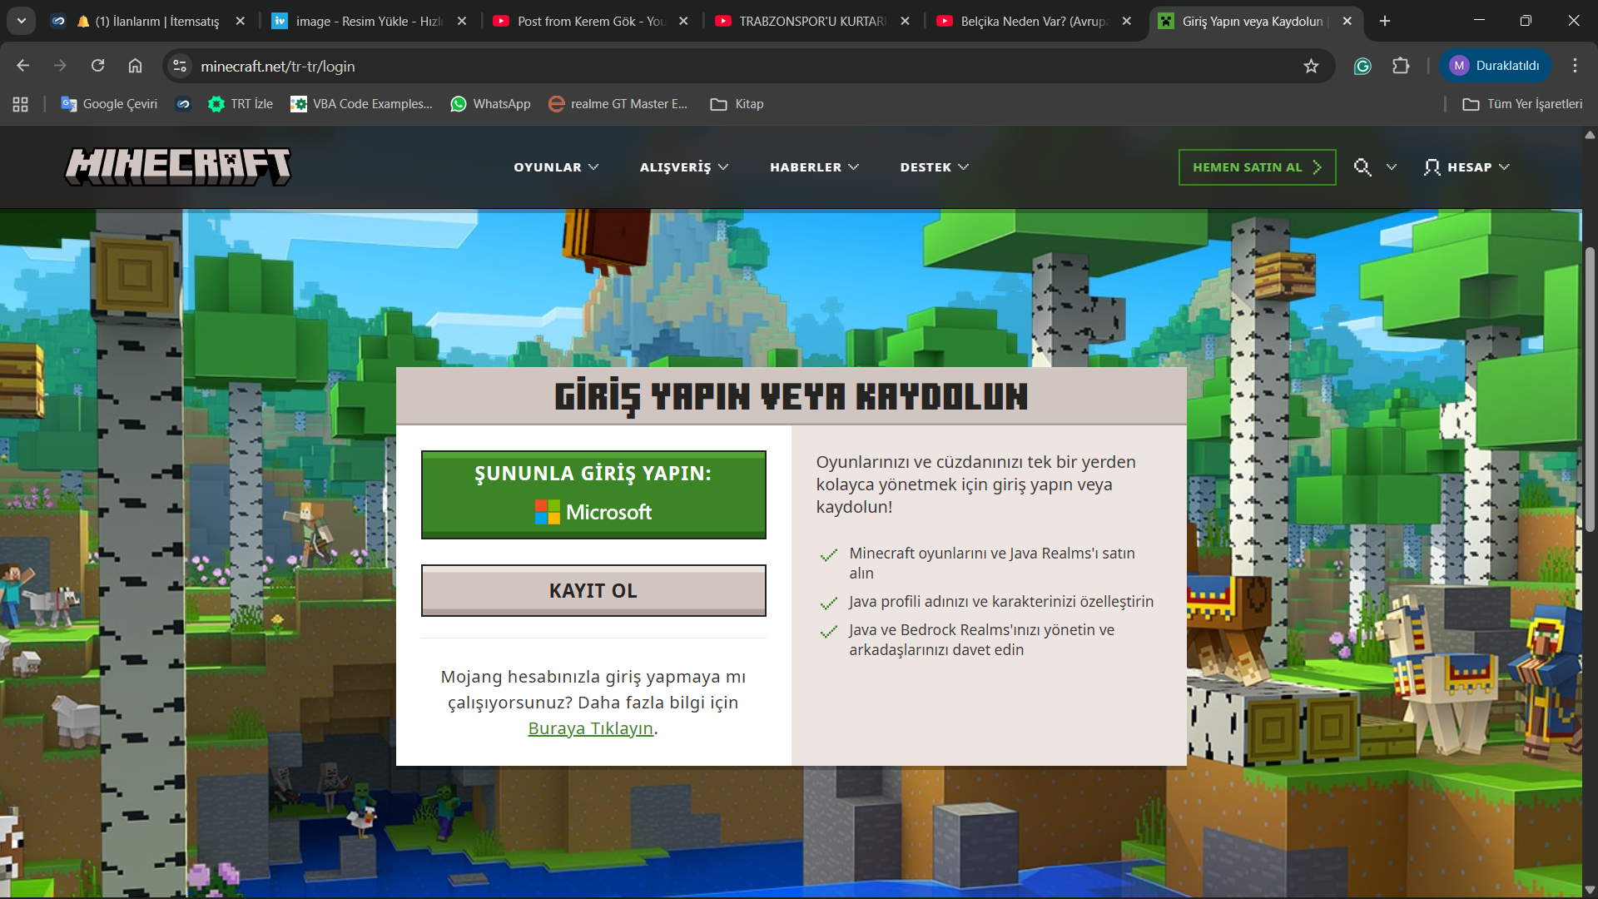This screenshot has height=899, width=1598.
Task: Expand the chevron beside the search icon
Action: (x=1392, y=167)
